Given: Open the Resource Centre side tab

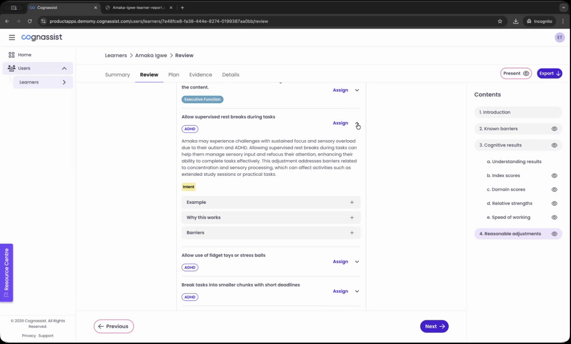Looking at the screenshot, I should pos(7,272).
